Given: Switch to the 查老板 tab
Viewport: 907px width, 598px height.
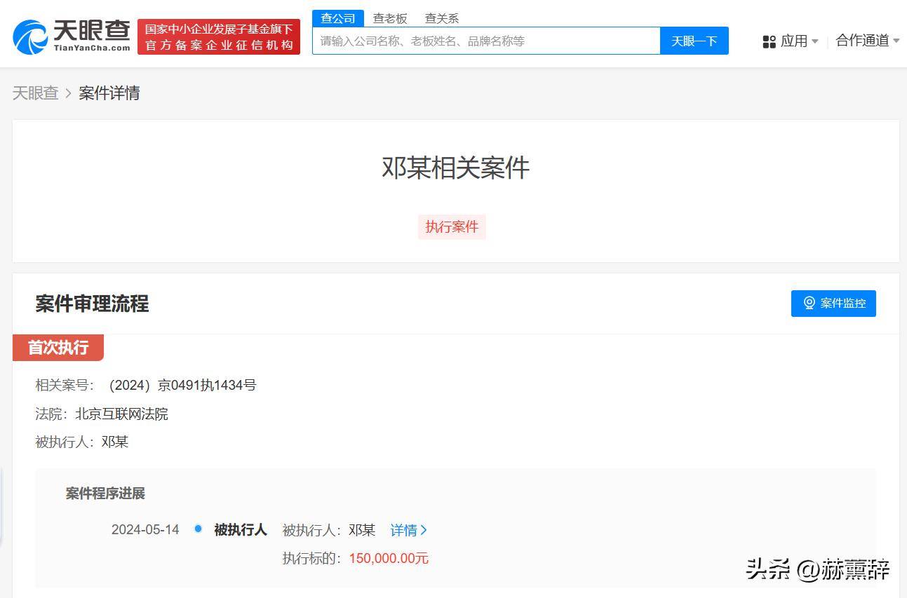Looking at the screenshot, I should (x=390, y=18).
